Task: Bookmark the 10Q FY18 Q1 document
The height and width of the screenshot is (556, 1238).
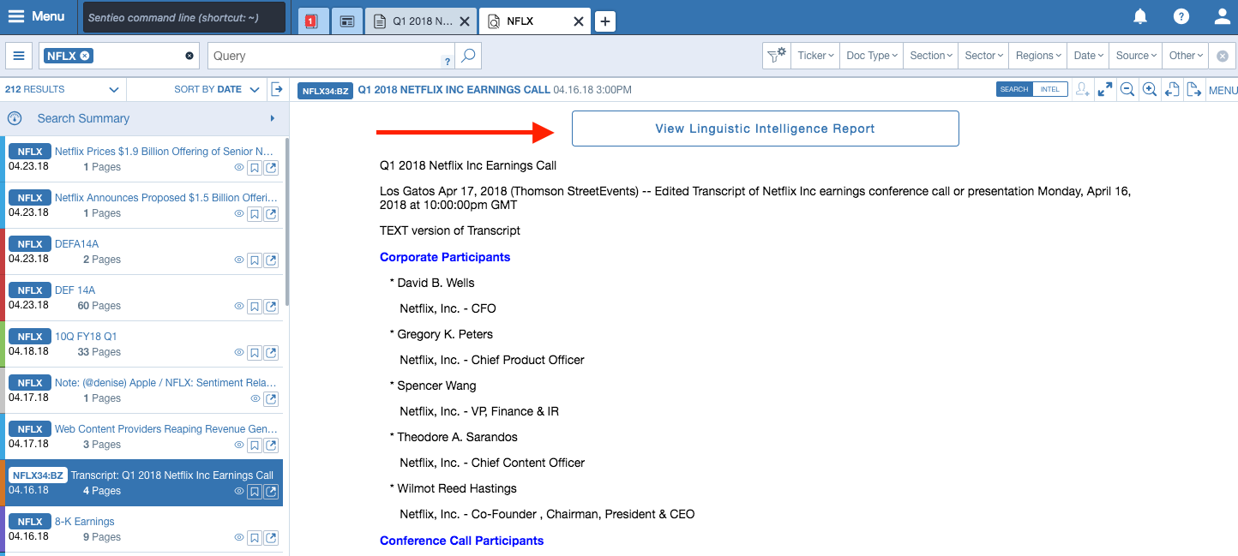Action: 255,353
